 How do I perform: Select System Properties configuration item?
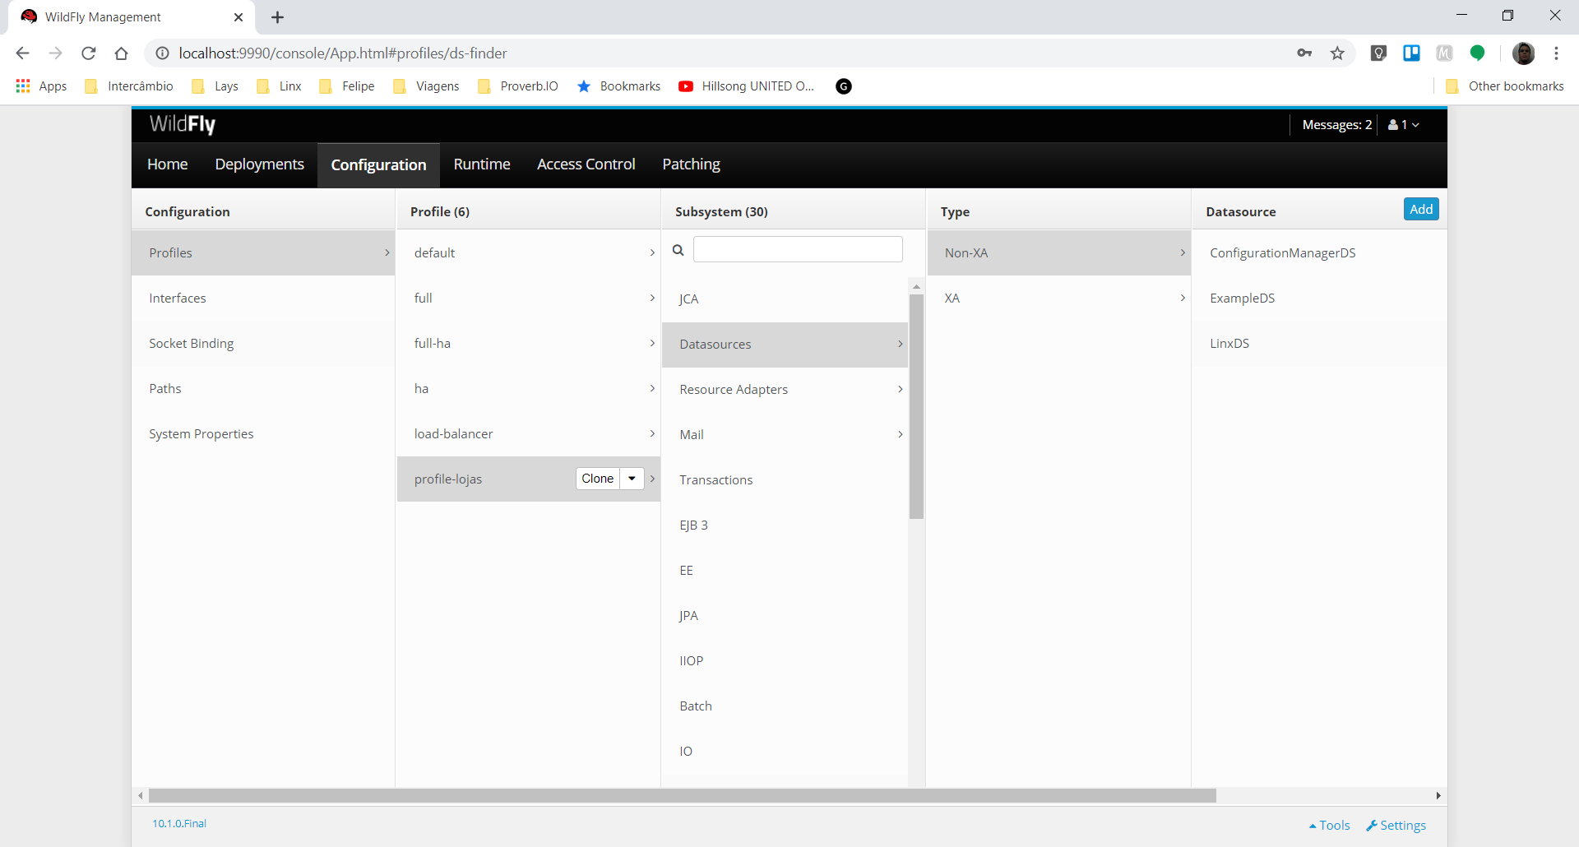point(263,433)
